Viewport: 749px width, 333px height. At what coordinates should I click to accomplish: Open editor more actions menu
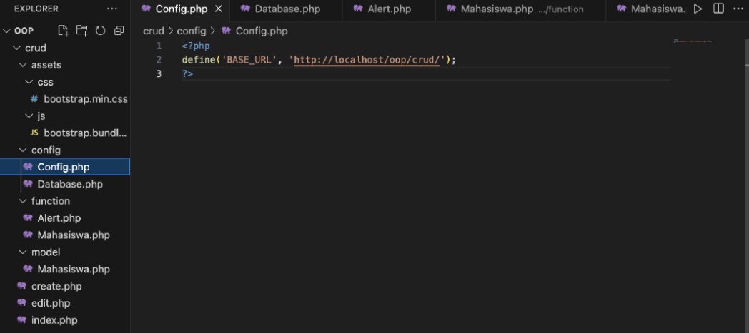[738, 9]
